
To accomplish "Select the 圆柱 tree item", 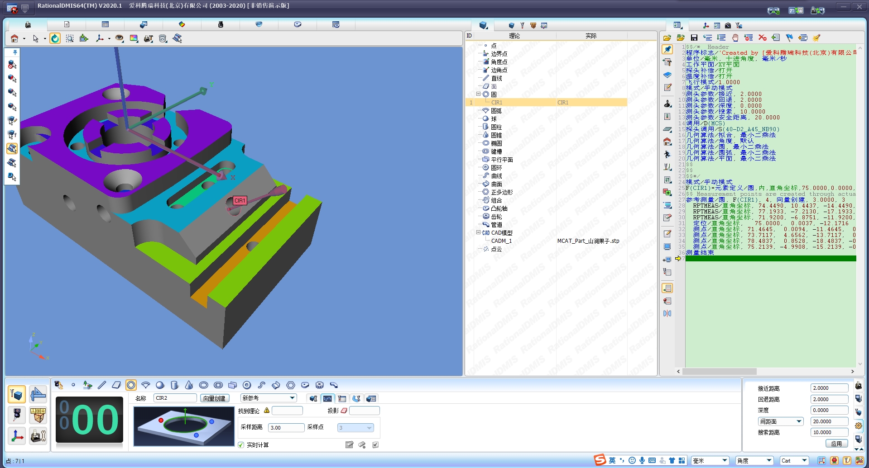I will click(496, 127).
